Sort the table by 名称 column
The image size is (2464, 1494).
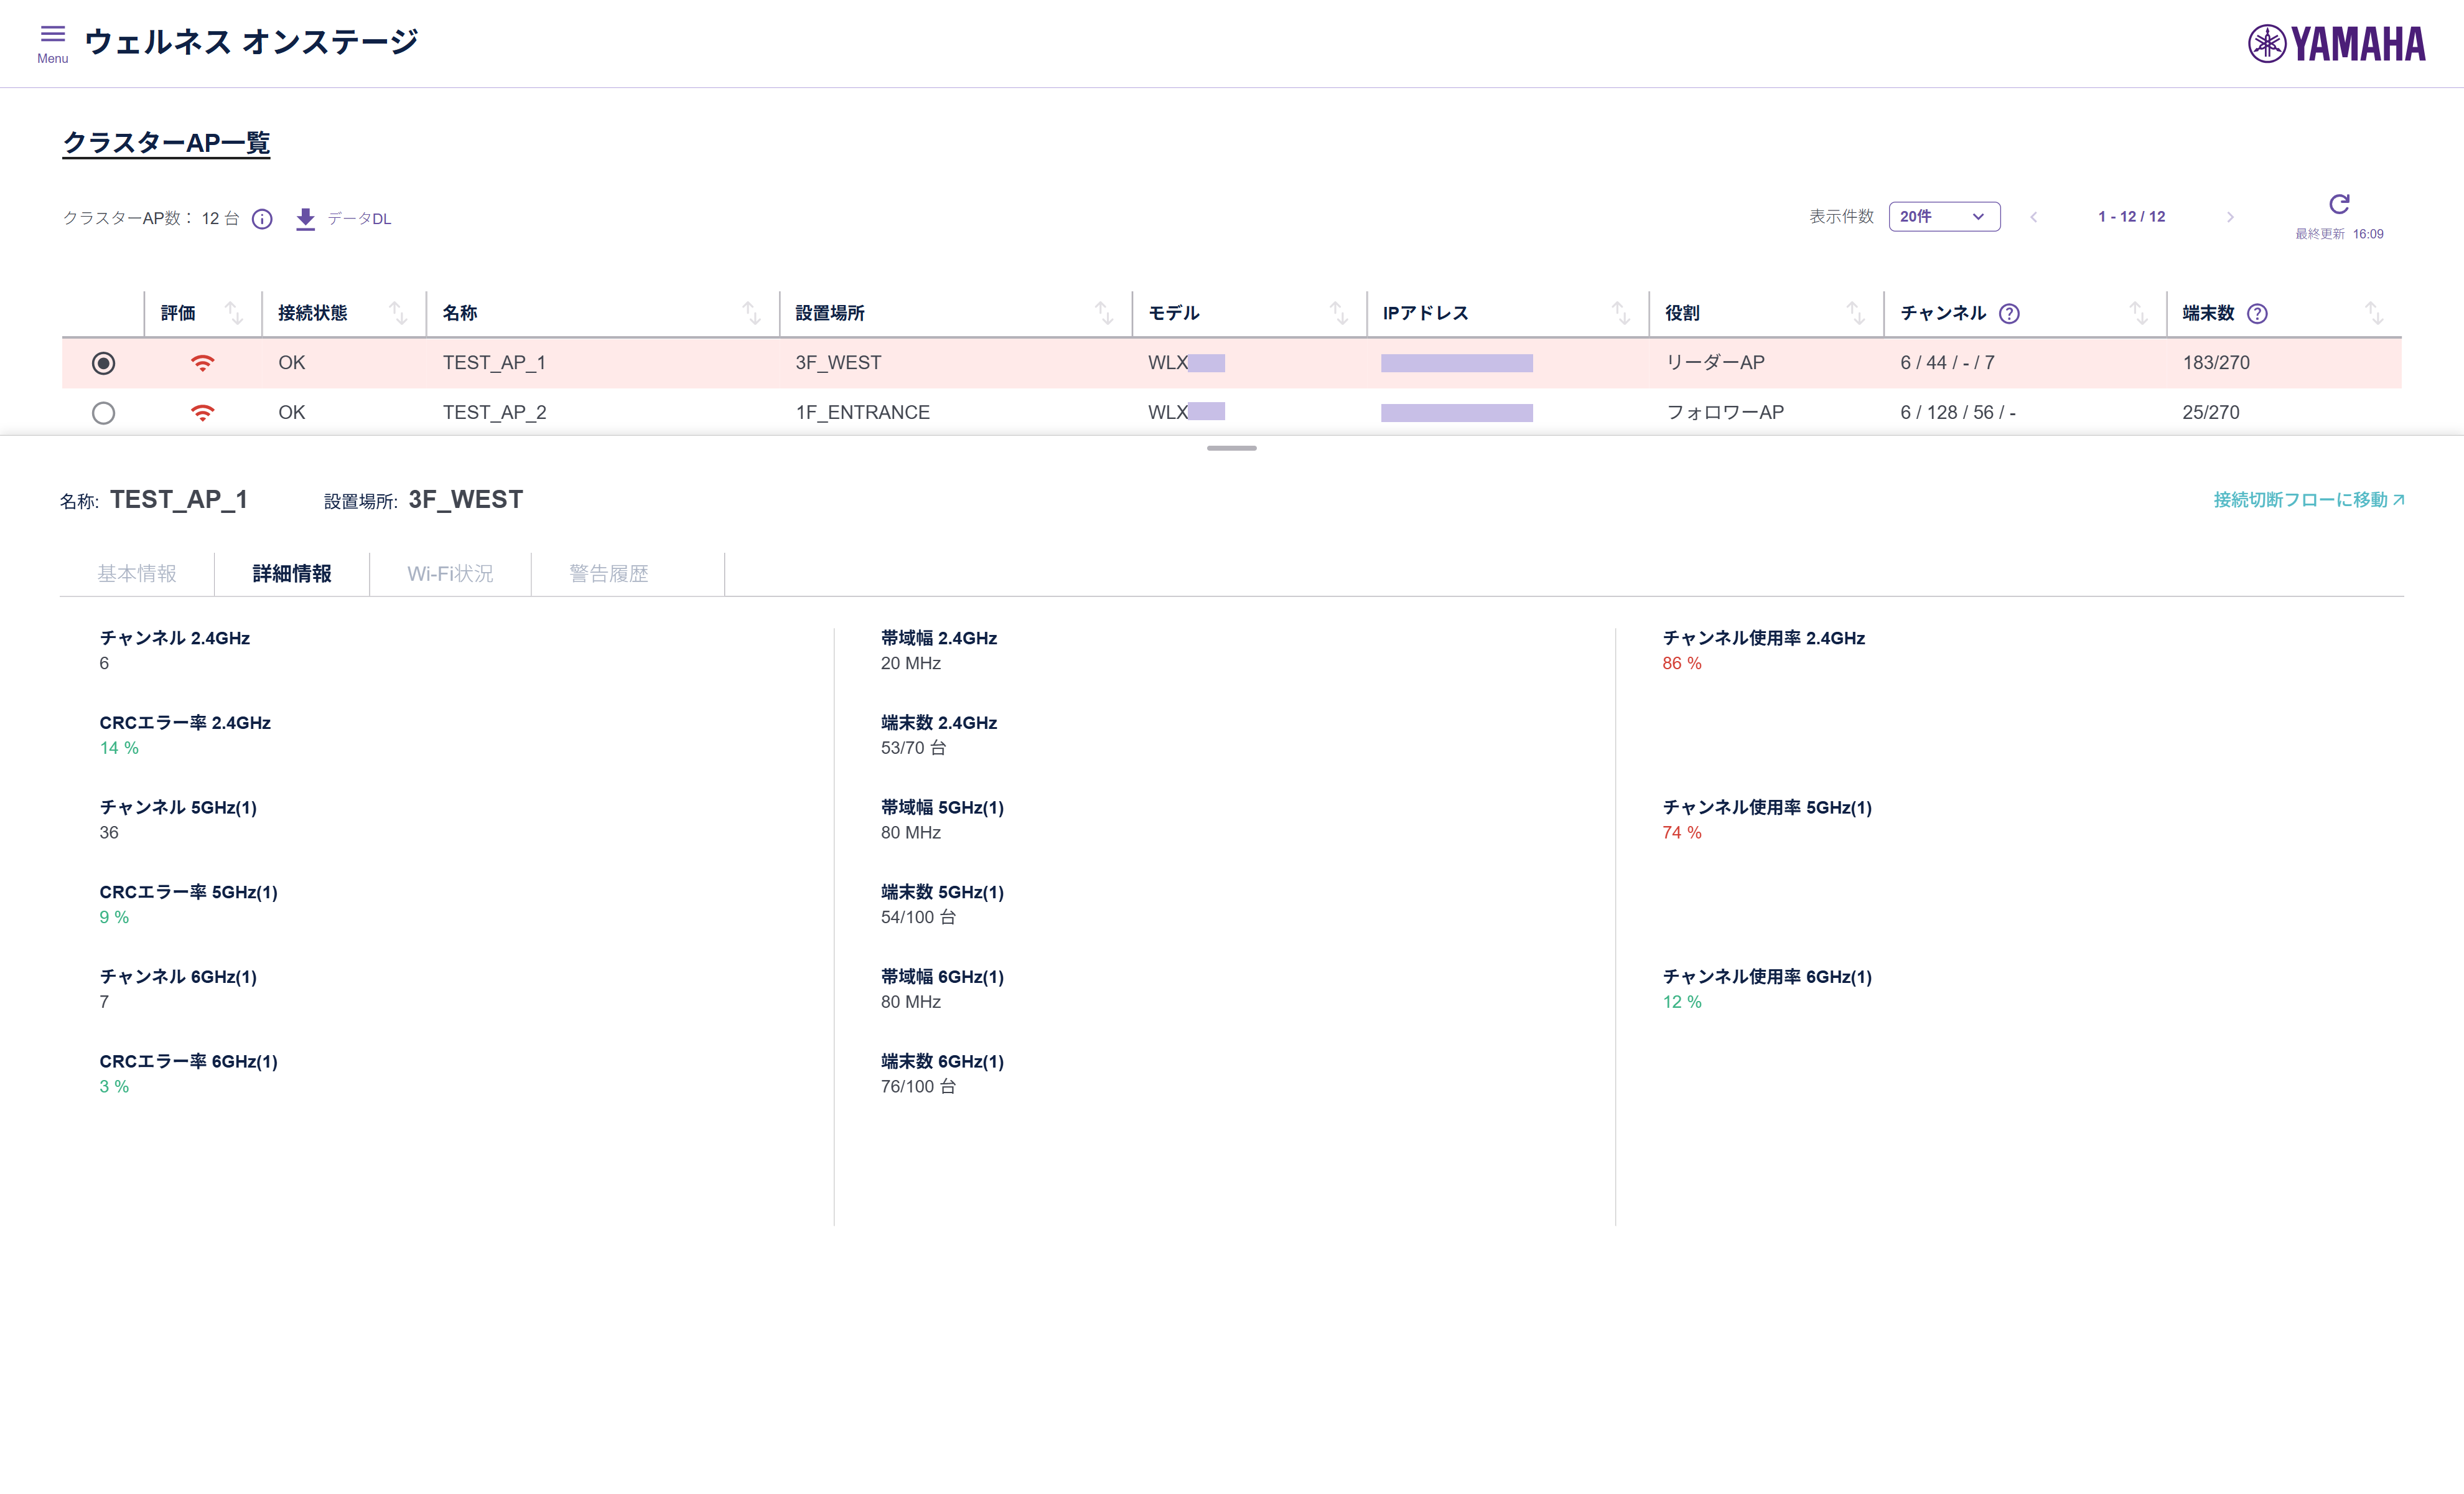tap(751, 313)
